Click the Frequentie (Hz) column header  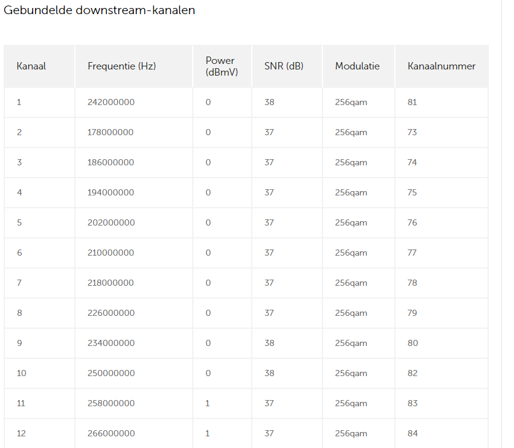pos(122,66)
